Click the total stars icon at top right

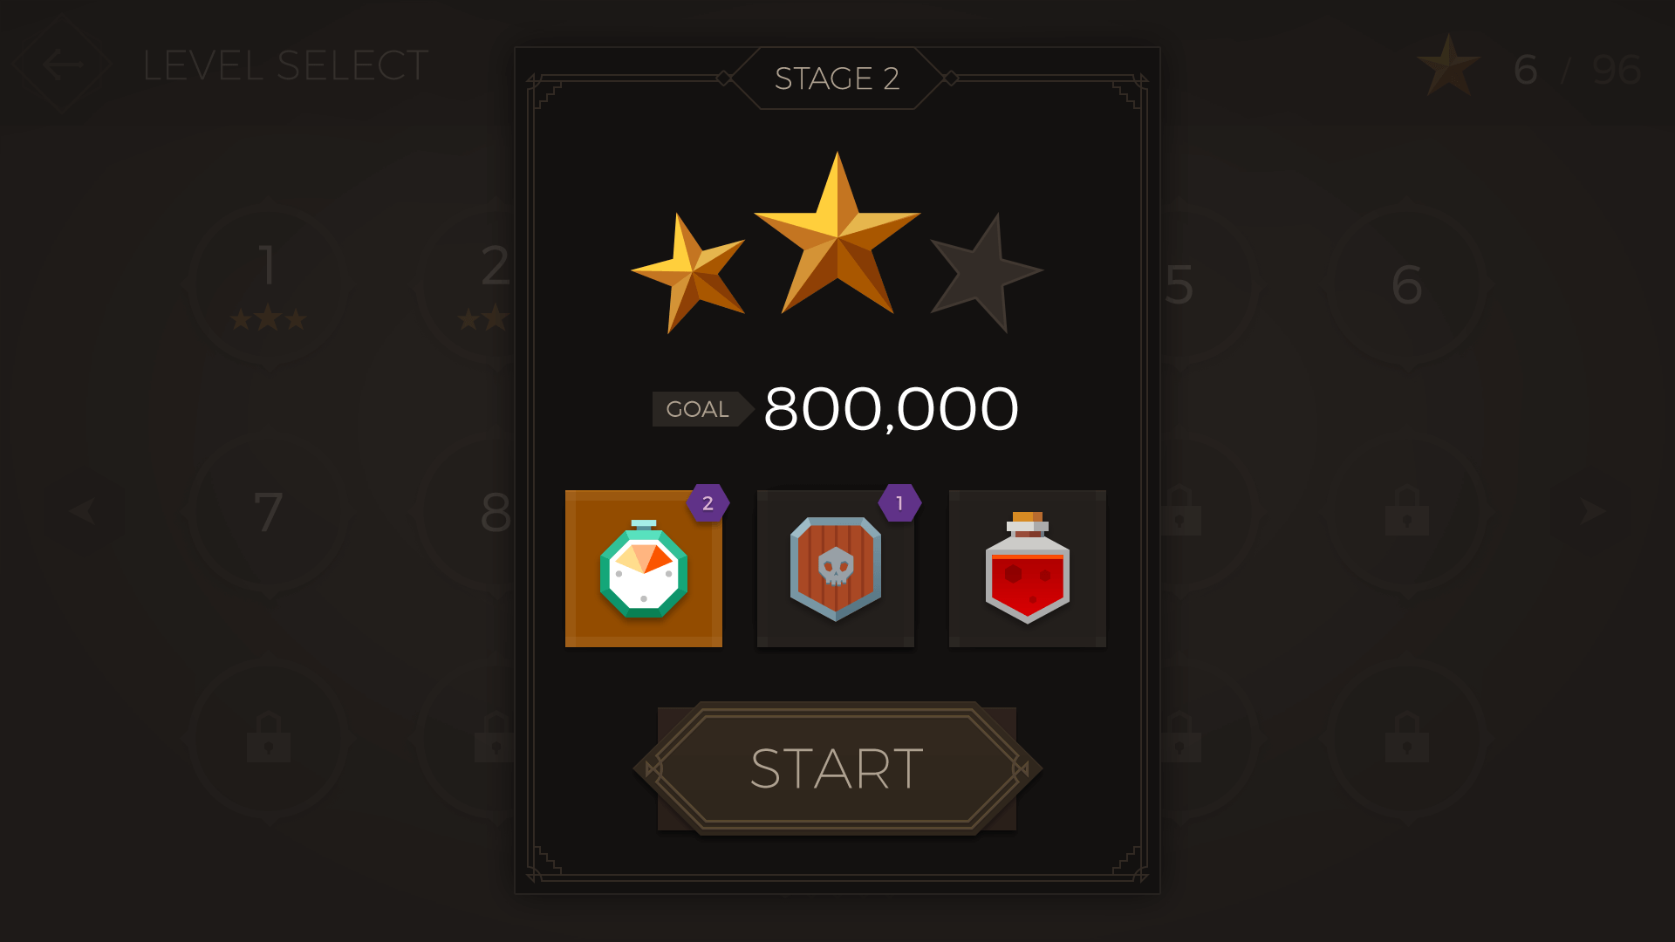1449,67
